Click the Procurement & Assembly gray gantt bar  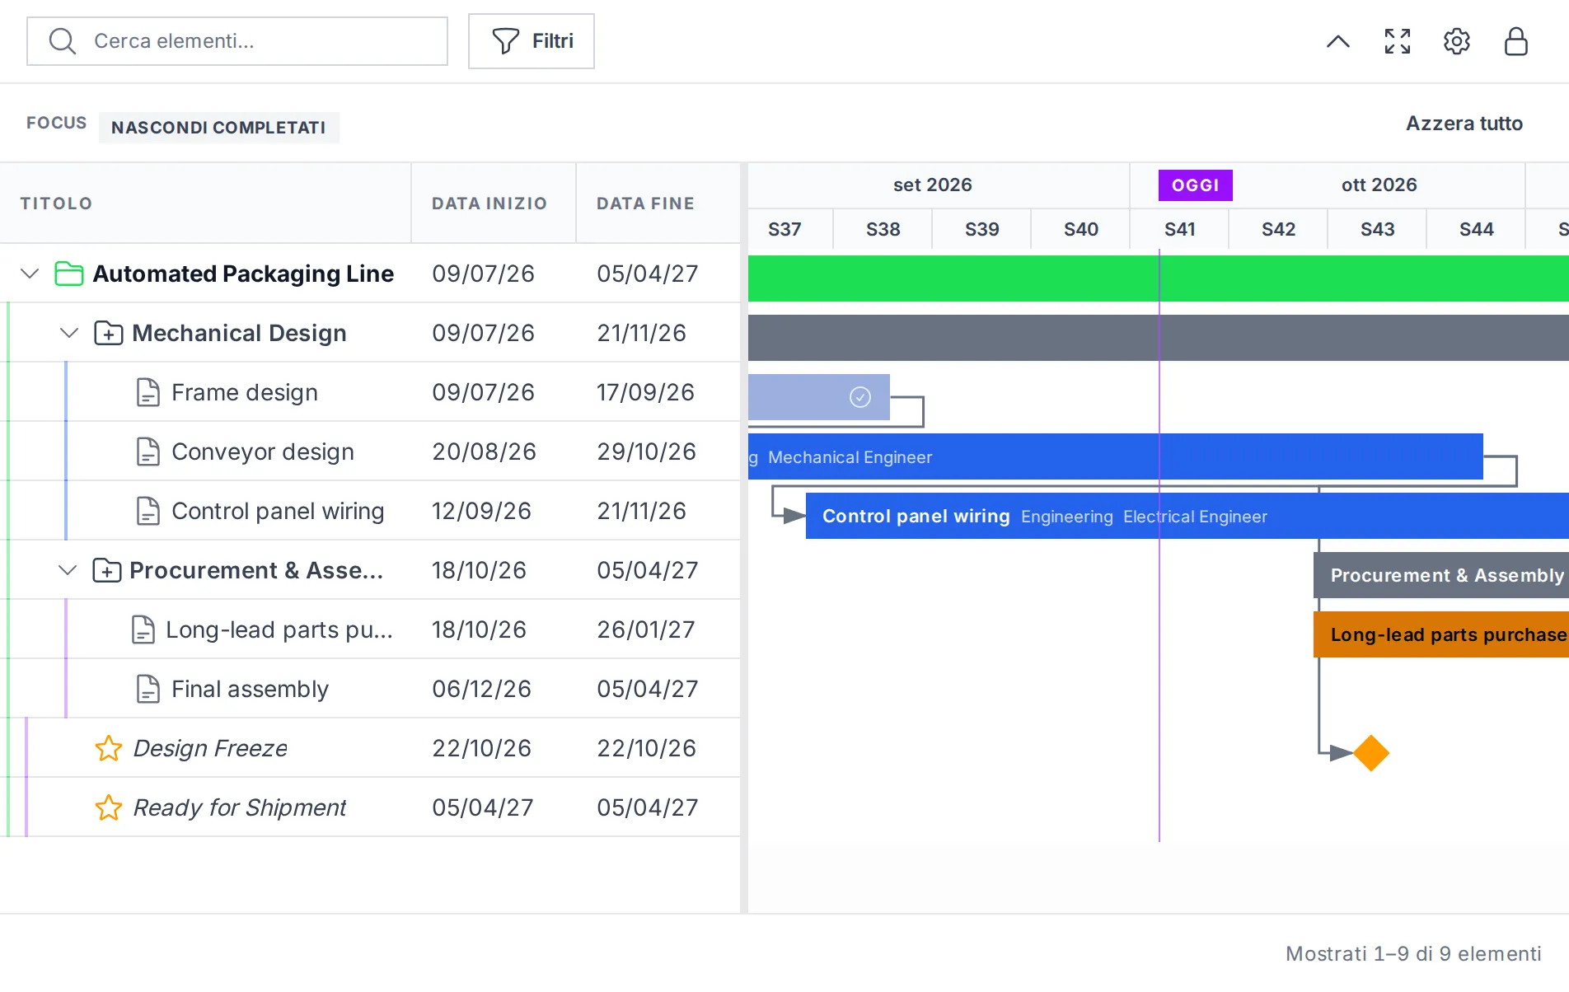pos(1441,575)
